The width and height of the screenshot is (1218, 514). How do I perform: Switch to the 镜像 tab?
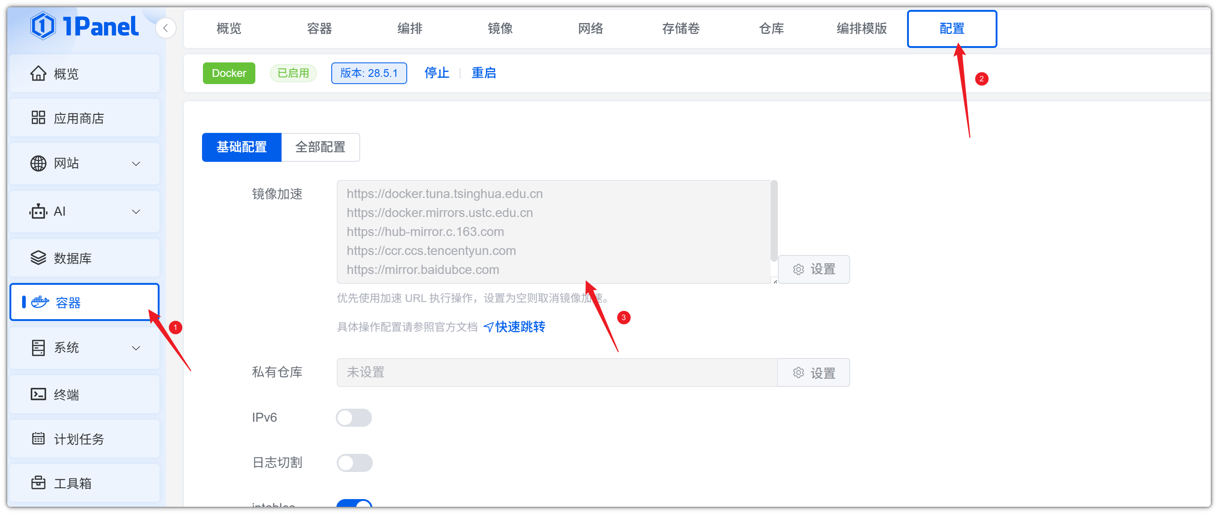(x=500, y=28)
